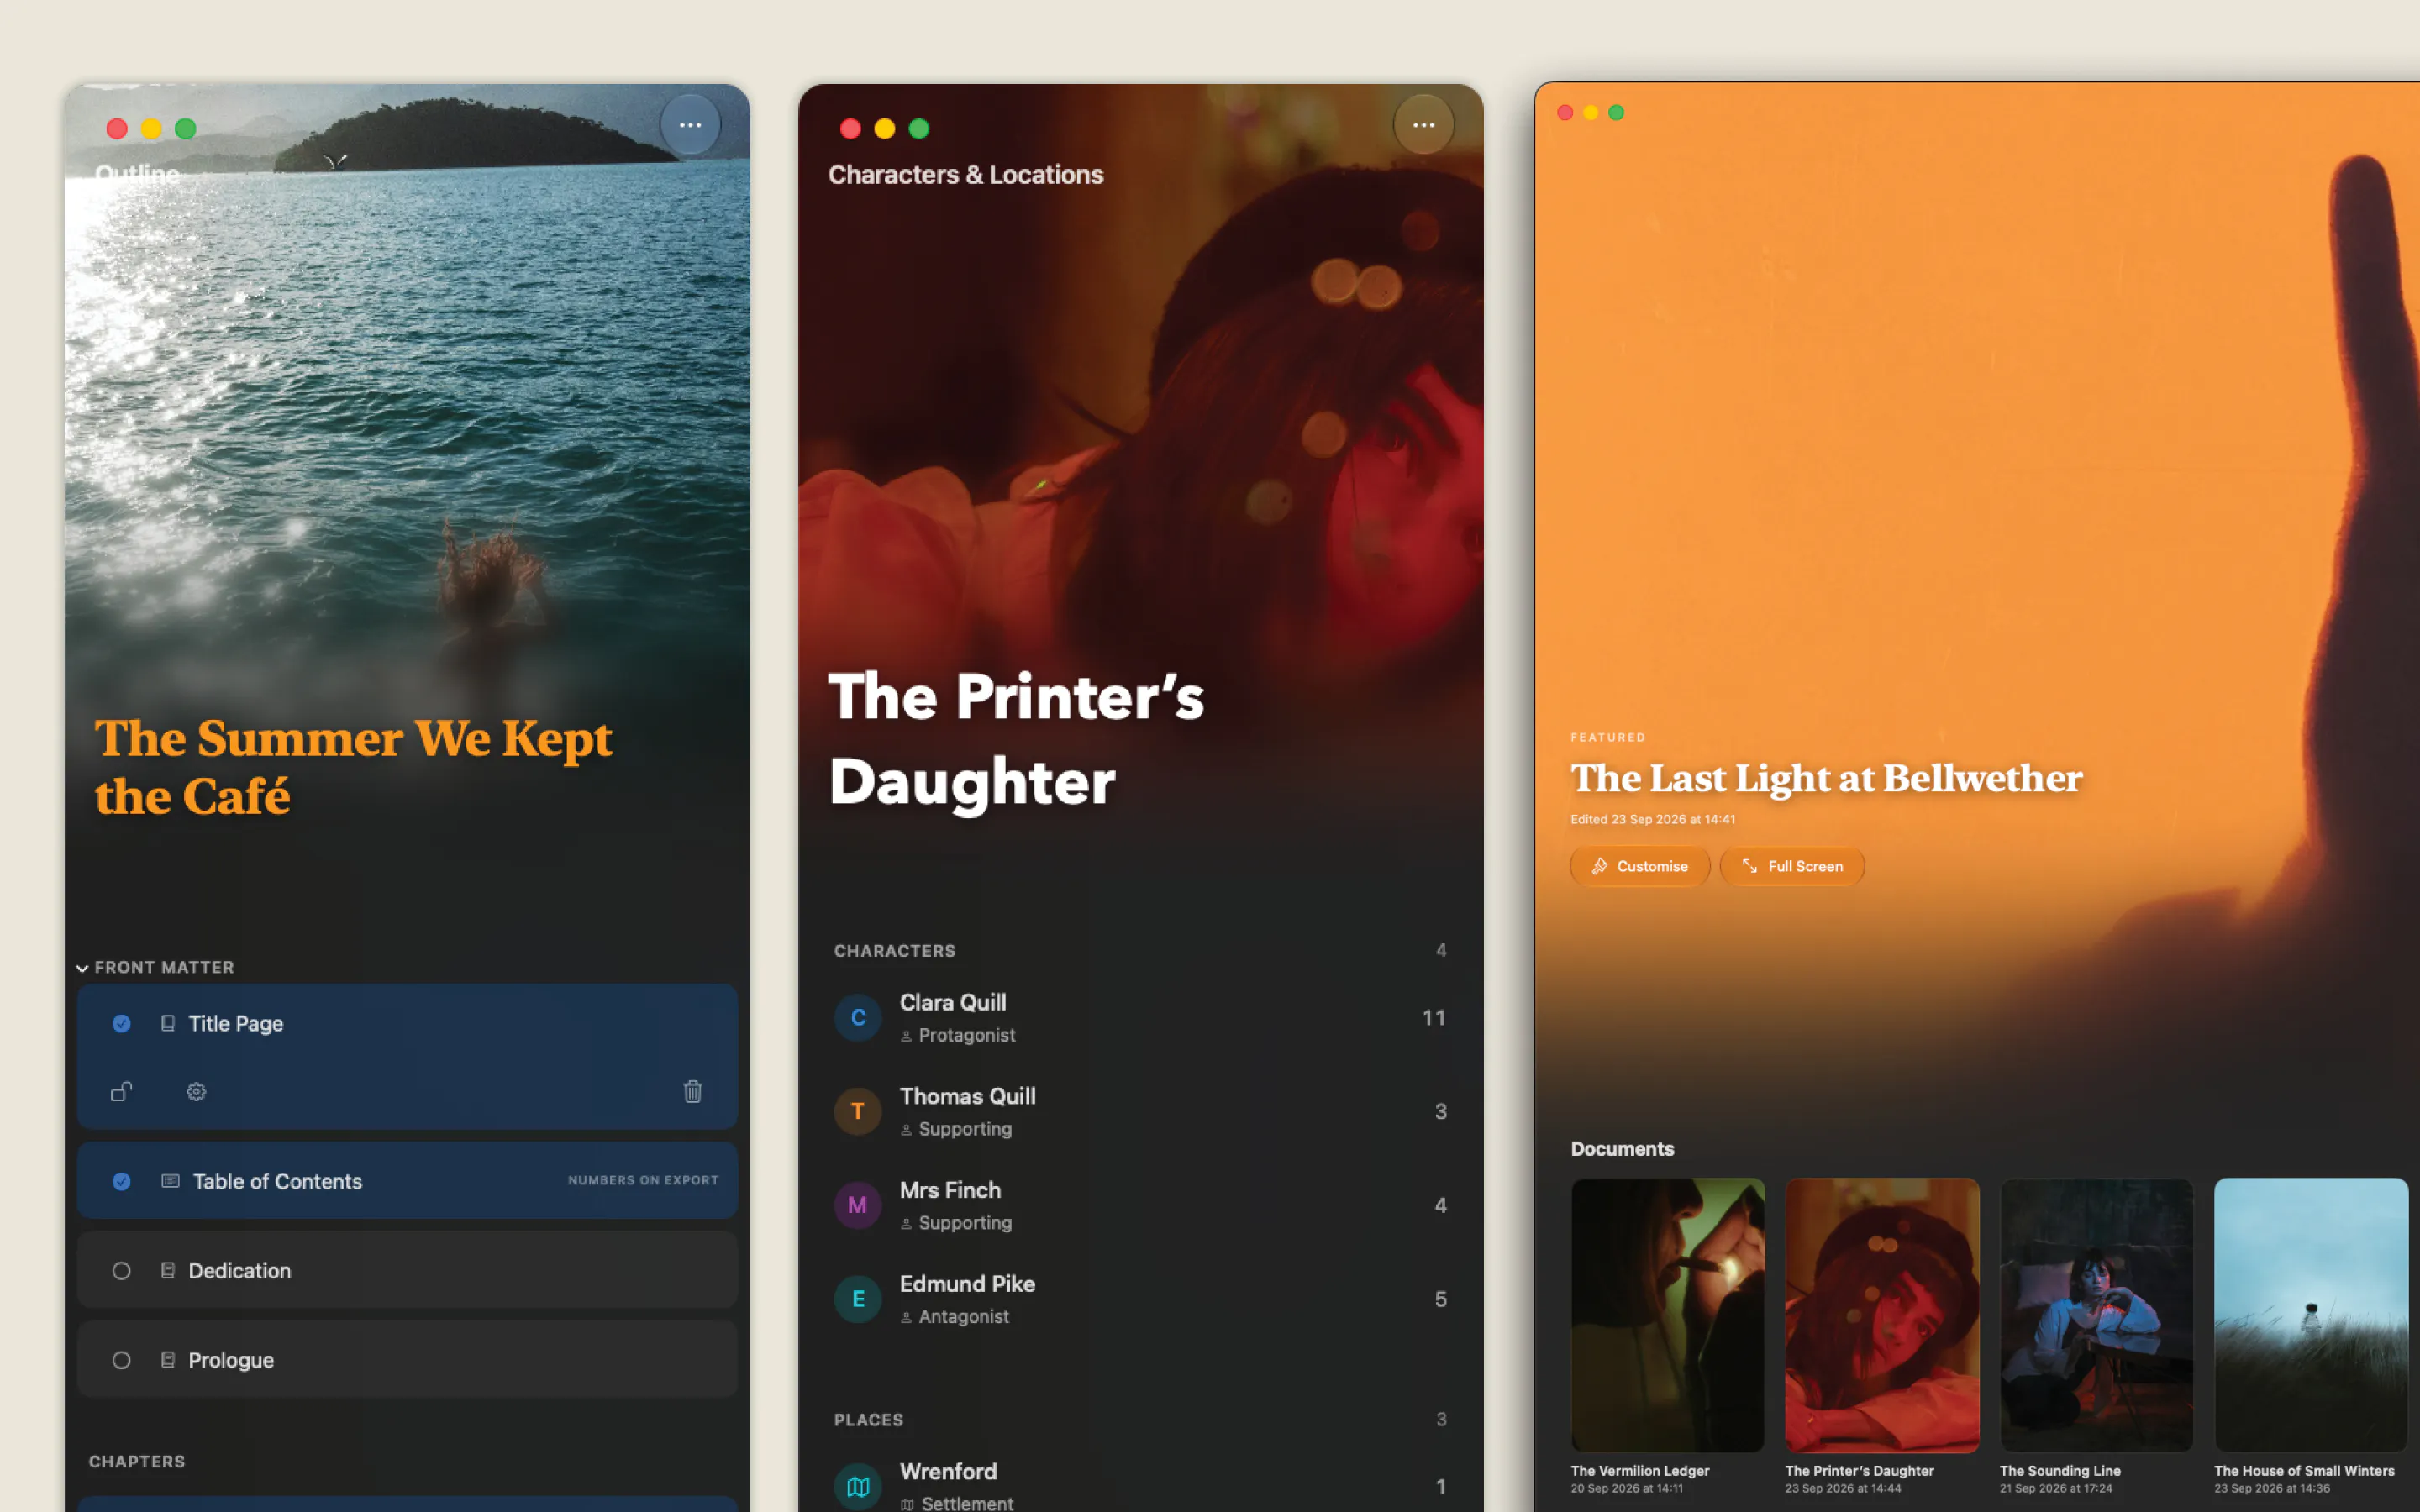The image size is (2420, 1512).
Task: Select the Dedication row
Action: (x=407, y=1270)
